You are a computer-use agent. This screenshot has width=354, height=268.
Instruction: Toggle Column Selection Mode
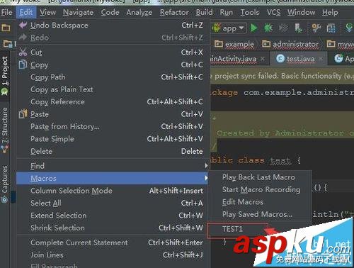(111, 191)
